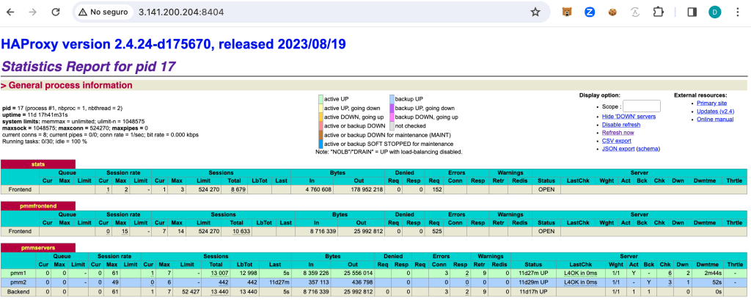The image size is (751, 300).
Task: Click 'L4OK in 0ms' for pmm2
Action: (581, 282)
